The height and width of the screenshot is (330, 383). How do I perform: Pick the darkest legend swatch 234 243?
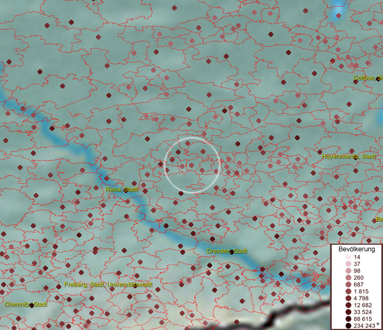[x=348, y=326]
